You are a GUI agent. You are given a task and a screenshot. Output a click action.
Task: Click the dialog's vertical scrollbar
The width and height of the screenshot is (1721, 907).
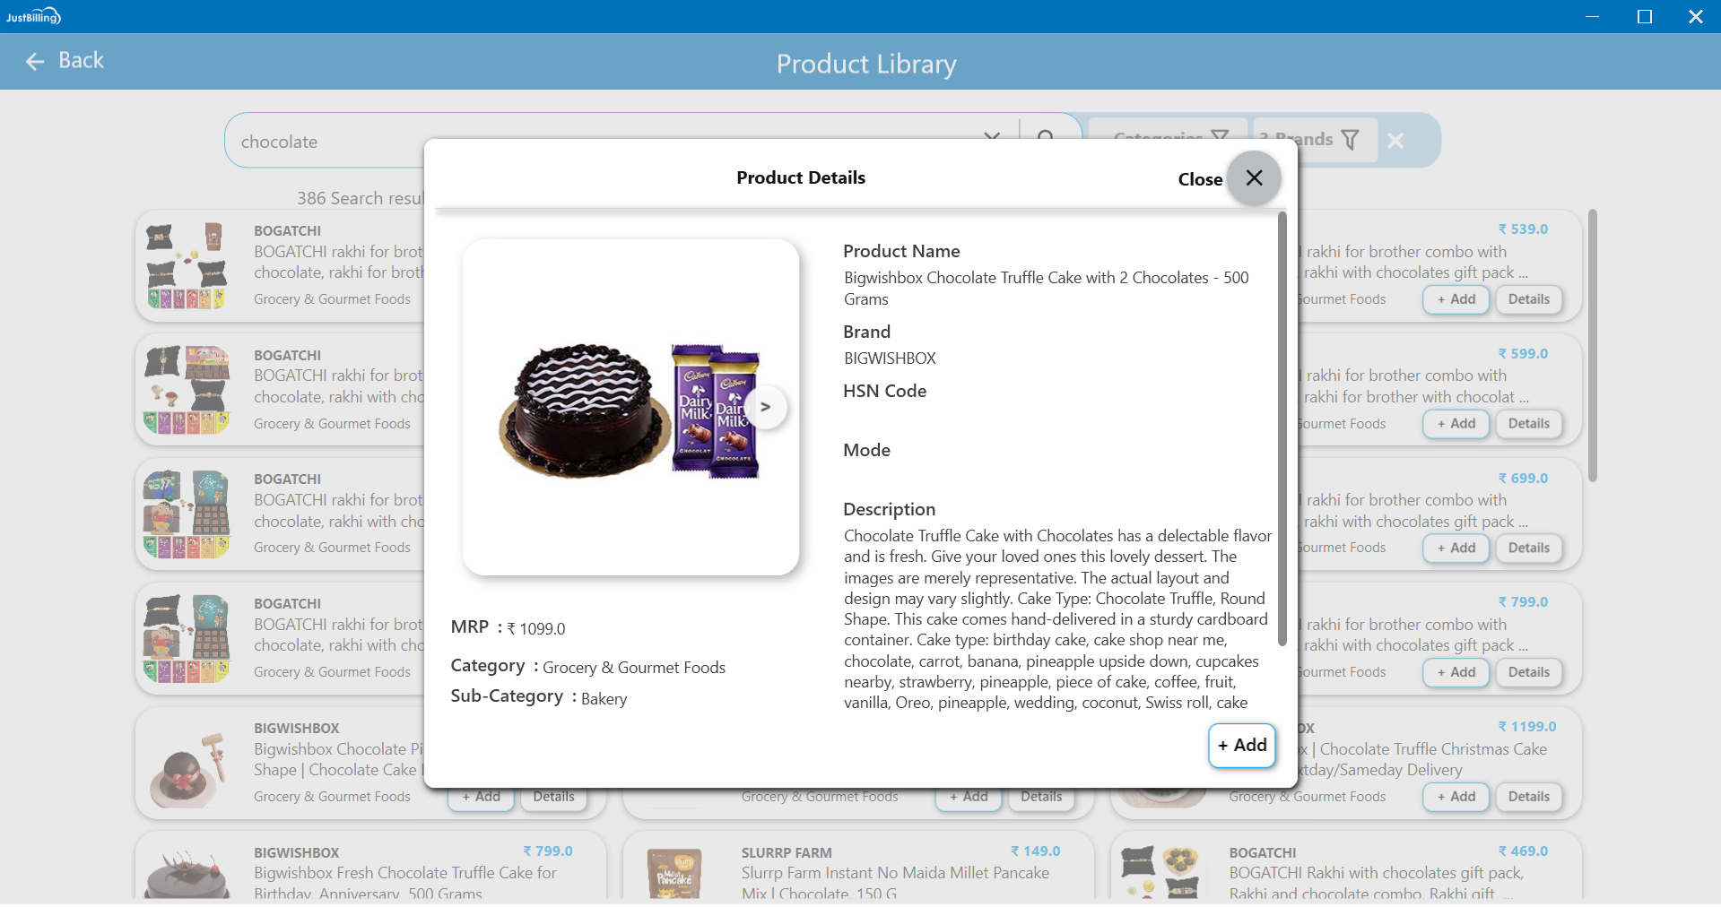click(1282, 428)
